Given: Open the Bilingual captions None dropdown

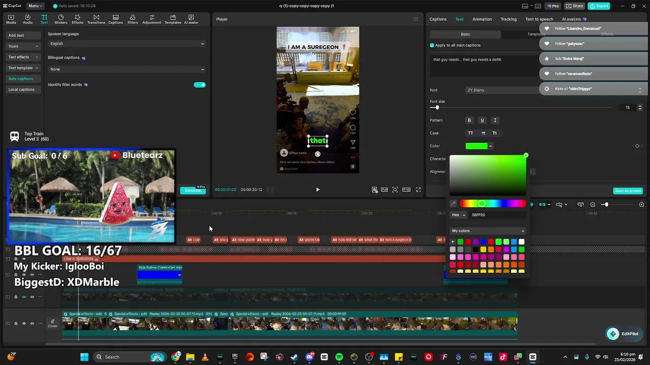Looking at the screenshot, I should 127,69.
